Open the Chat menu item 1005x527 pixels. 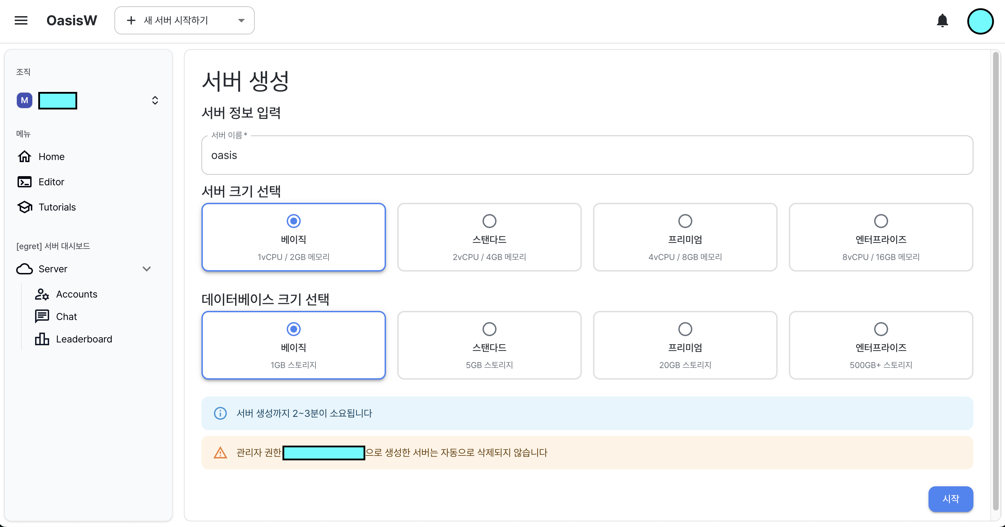66,317
